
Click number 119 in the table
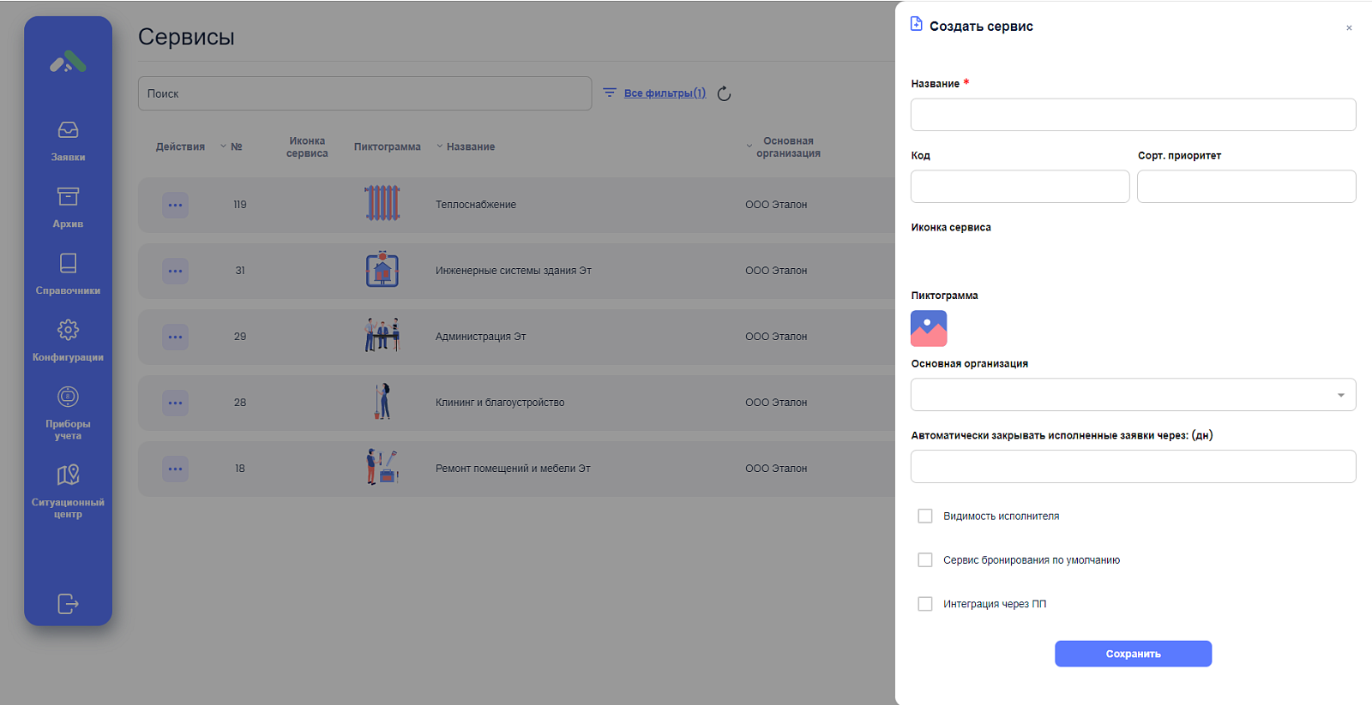[240, 205]
